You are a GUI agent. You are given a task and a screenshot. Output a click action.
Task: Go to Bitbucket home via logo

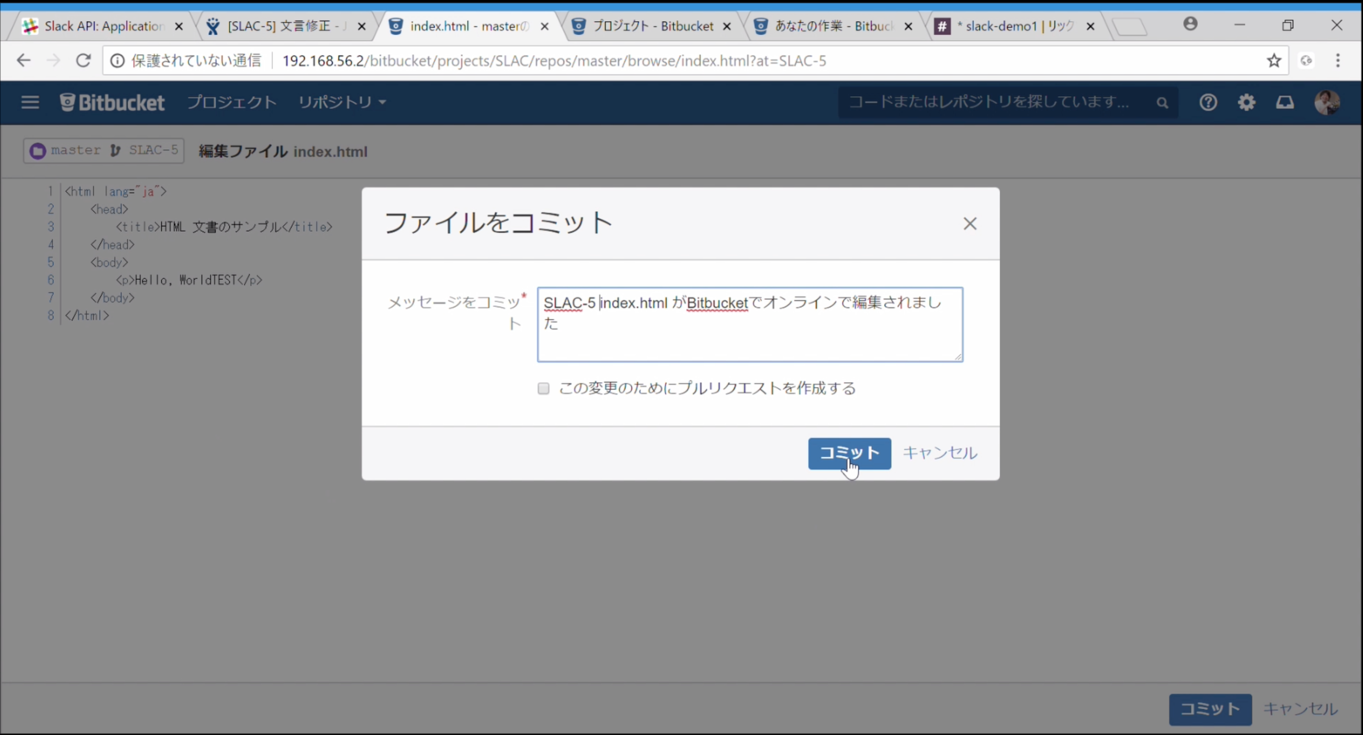pyautogui.click(x=112, y=102)
